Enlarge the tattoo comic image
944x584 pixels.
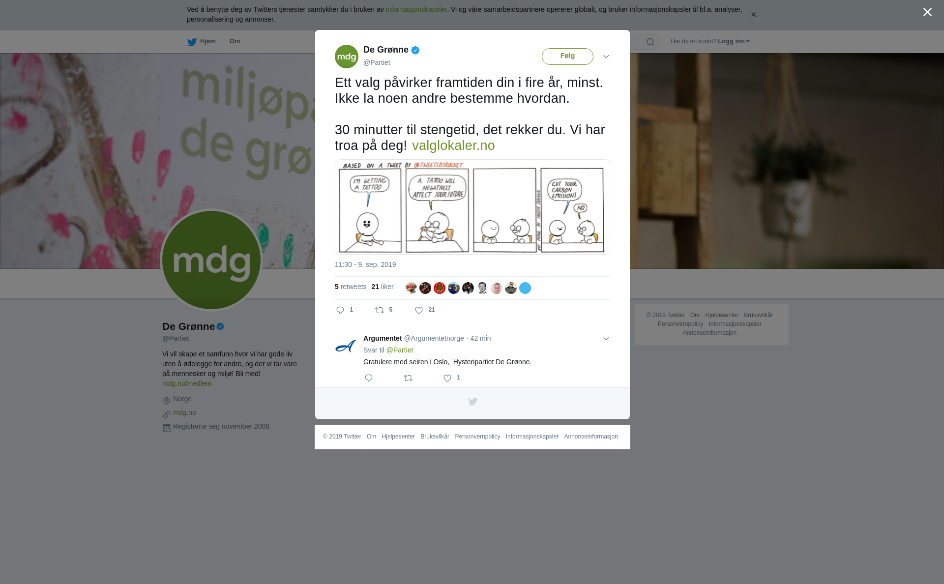(x=473, y=207)
